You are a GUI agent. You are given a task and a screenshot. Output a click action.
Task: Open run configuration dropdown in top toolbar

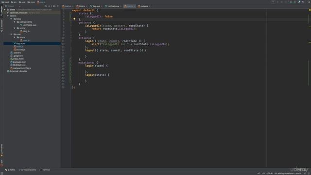pyautogui.click(x=273, y=2)
